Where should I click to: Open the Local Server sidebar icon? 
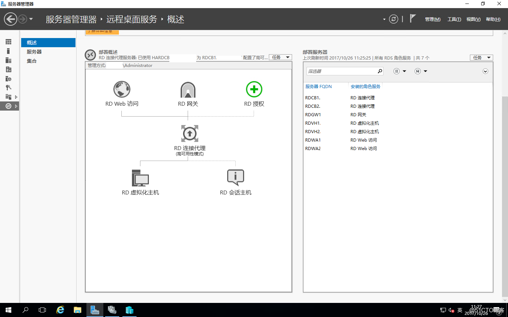click(8, 51)
